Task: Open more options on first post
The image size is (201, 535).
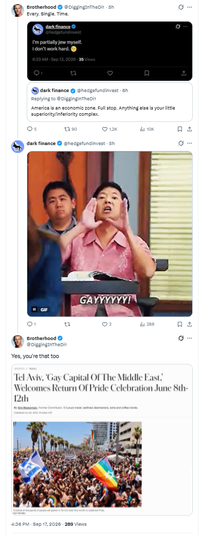Action: click(x=189, y=7)
